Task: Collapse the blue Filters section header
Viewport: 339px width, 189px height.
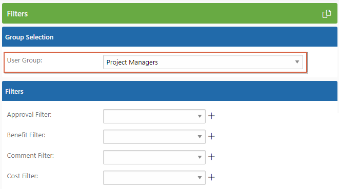Action: click(170, 91)
